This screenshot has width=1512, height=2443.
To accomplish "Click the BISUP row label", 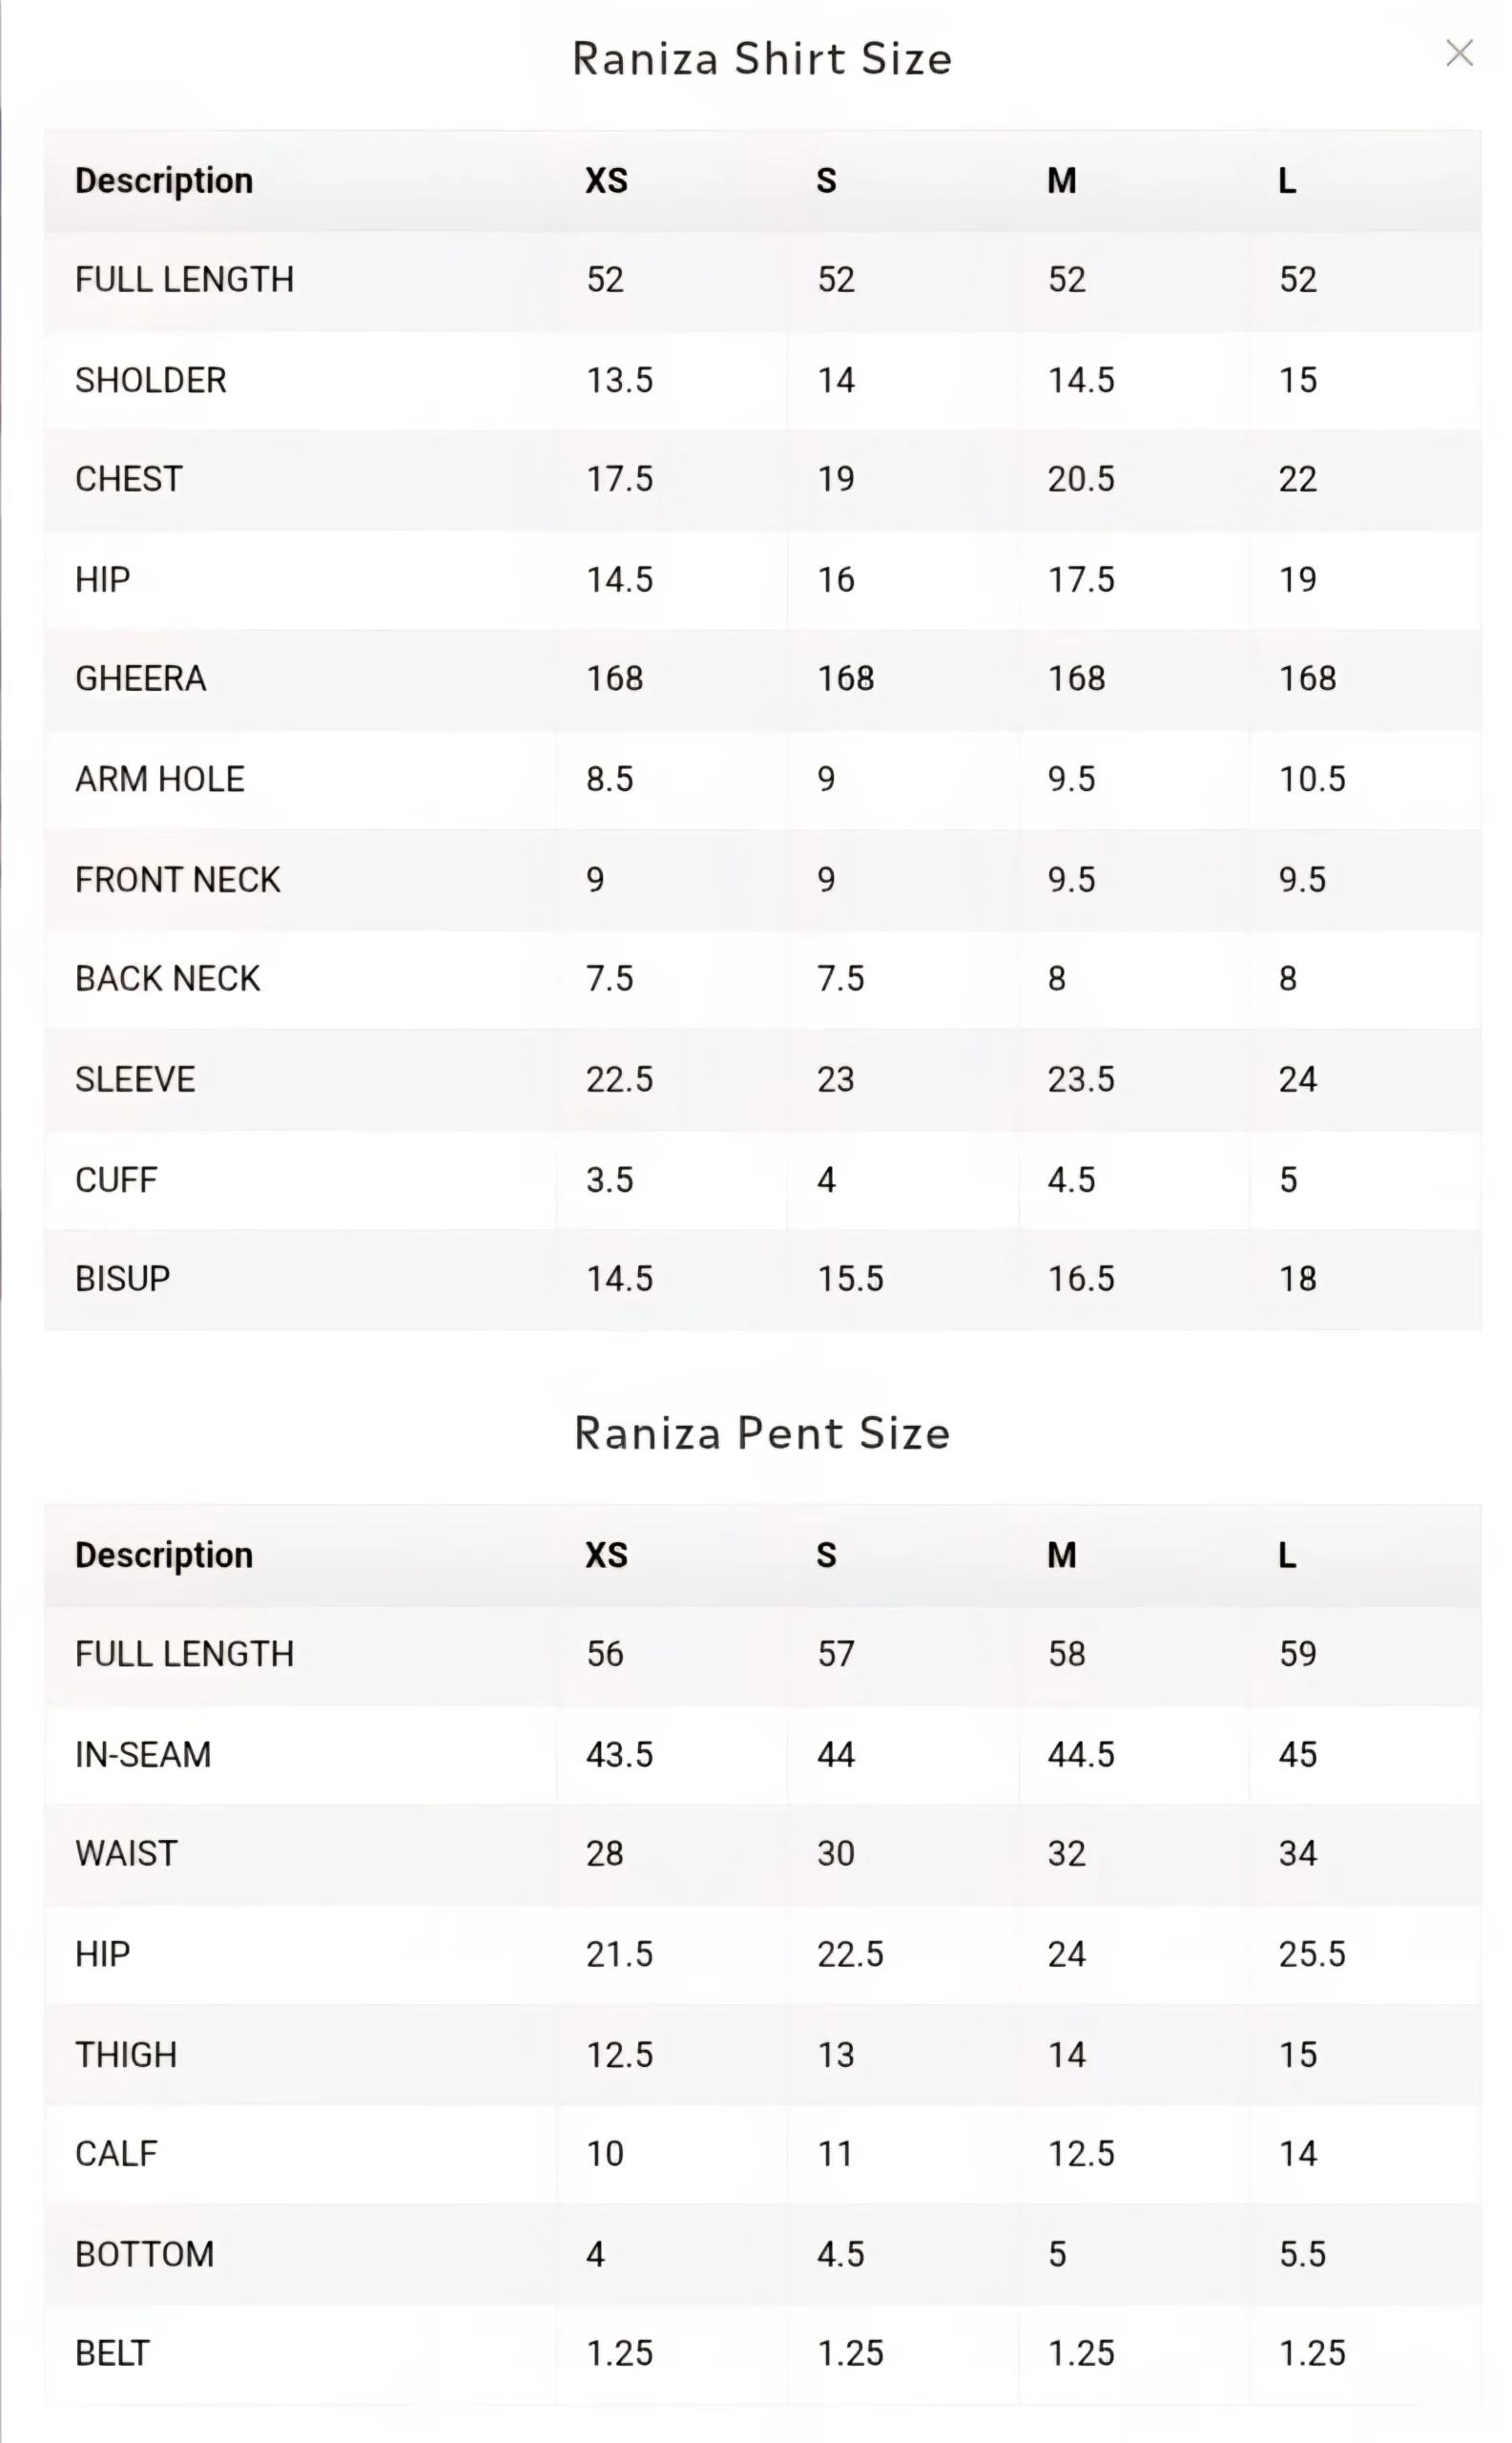I will click(122, 1278).
